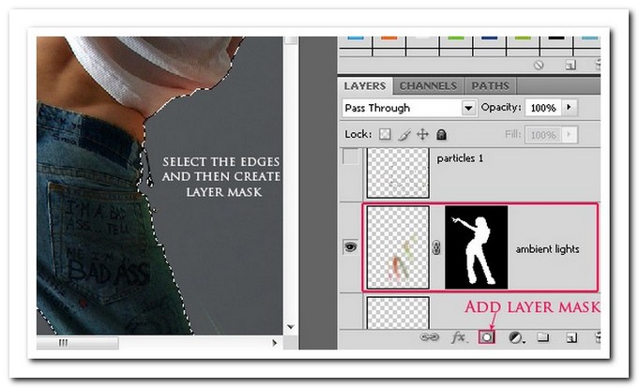Viewport: 639px width, 388px height.
Task: Select the particles 1 layer thumbnail
Action: click(398, 173)
